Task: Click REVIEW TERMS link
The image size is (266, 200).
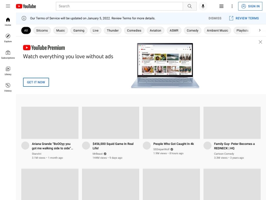Action: [x=244, y=18]
